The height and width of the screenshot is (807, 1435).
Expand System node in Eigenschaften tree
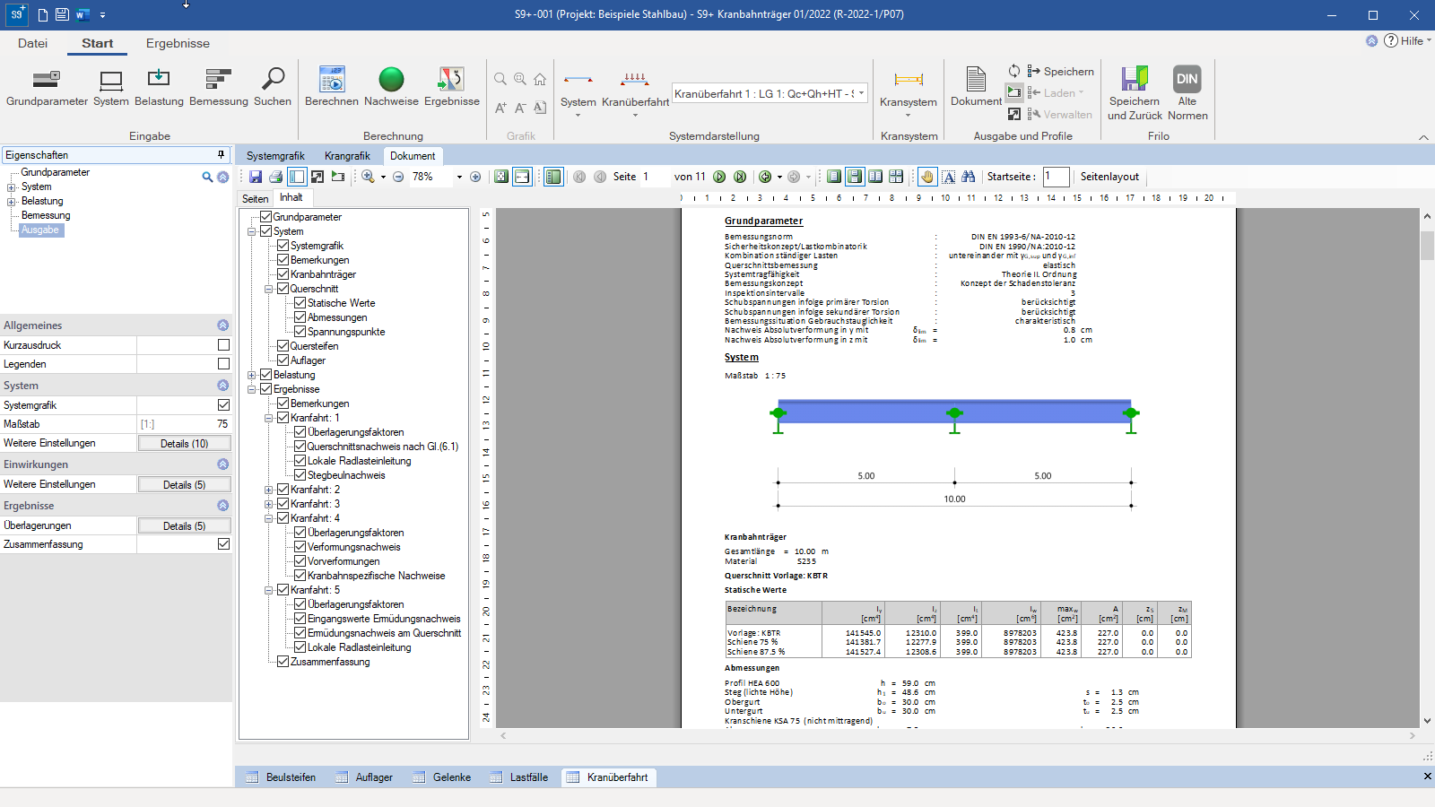click(12, 187)
